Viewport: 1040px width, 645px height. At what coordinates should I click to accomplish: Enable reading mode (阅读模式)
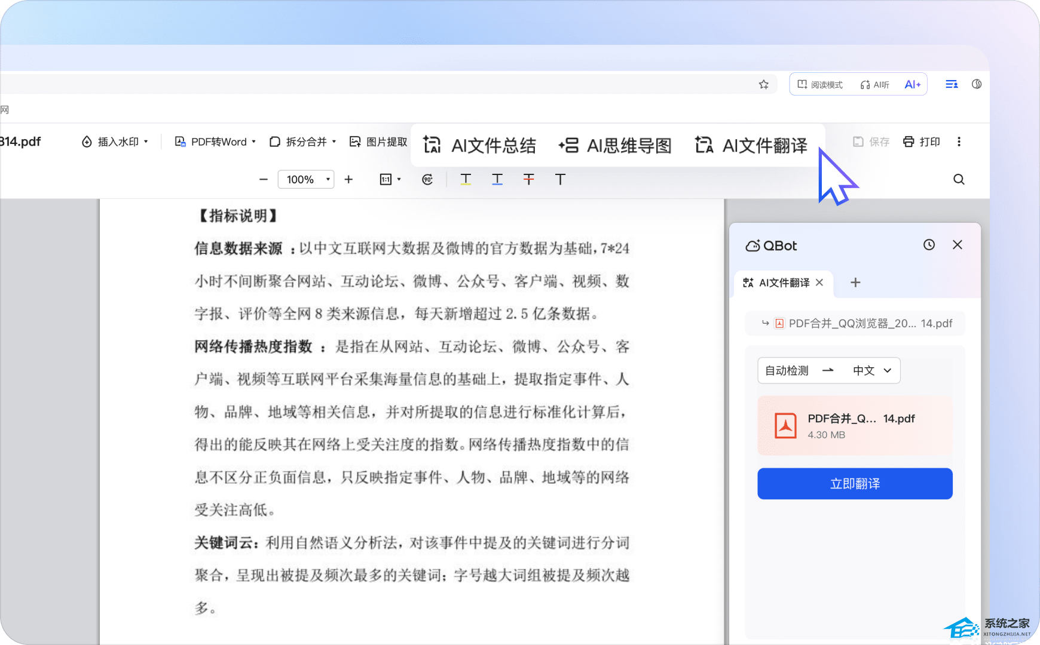pos(820,85)
